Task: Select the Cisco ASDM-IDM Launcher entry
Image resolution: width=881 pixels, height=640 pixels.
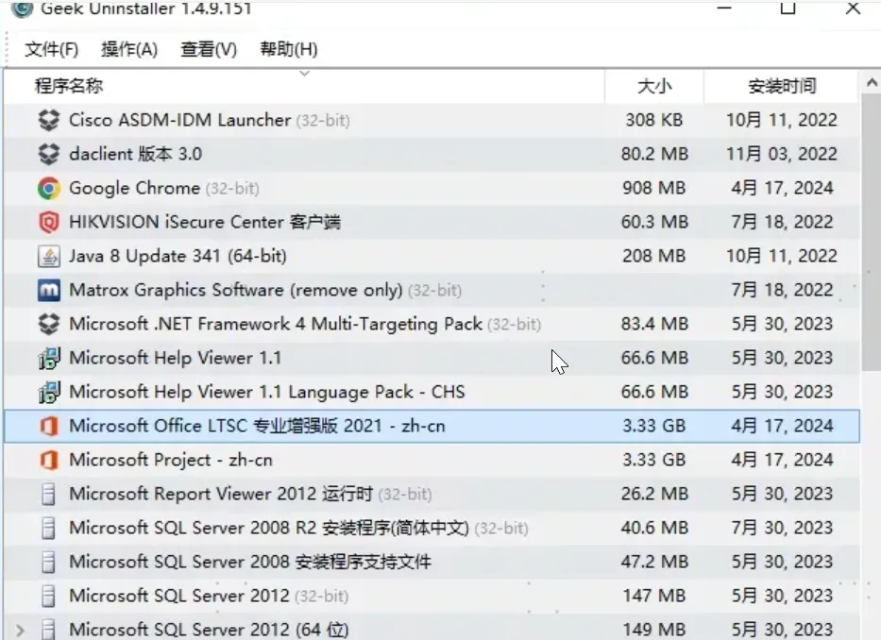Action: coord(432,120)
